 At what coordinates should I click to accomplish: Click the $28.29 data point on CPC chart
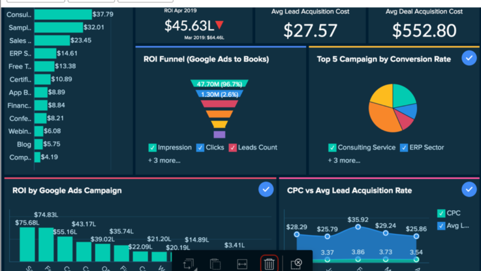point(296,234)
